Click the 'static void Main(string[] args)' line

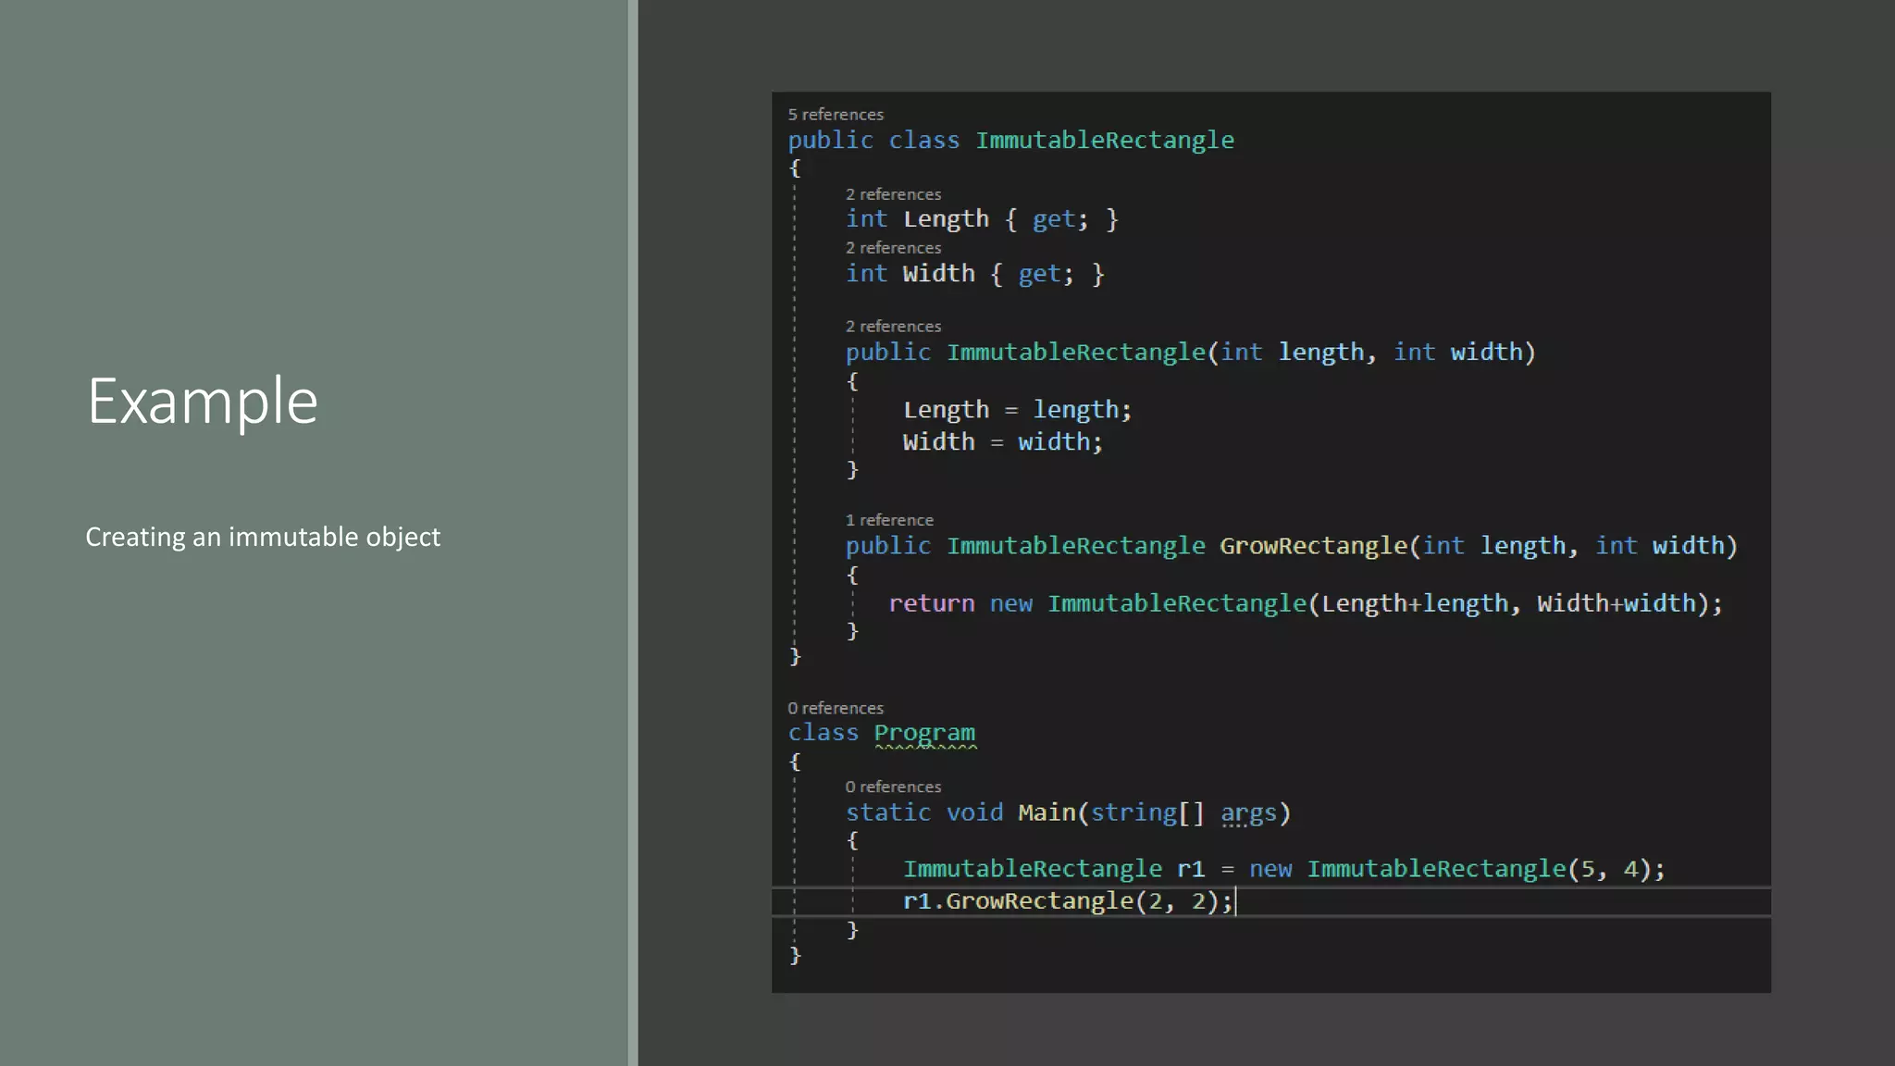point(1068,813)
